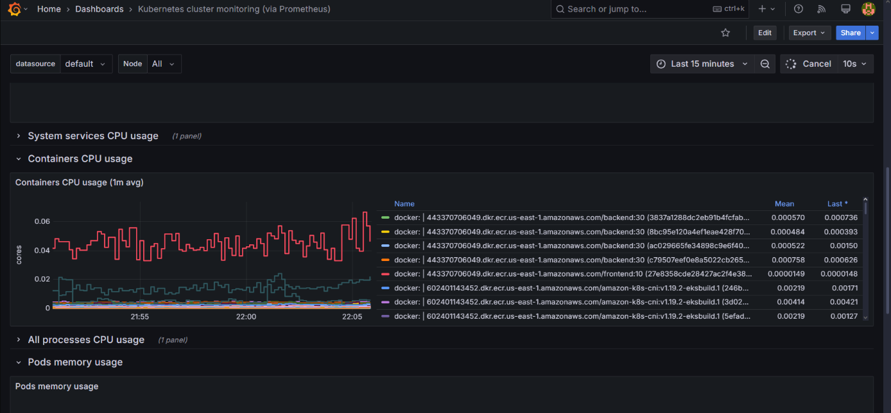Collapse the Containers CPU usage row
Image resolution: width=891 pixels, height=413 pixels.
click(80, 158)
